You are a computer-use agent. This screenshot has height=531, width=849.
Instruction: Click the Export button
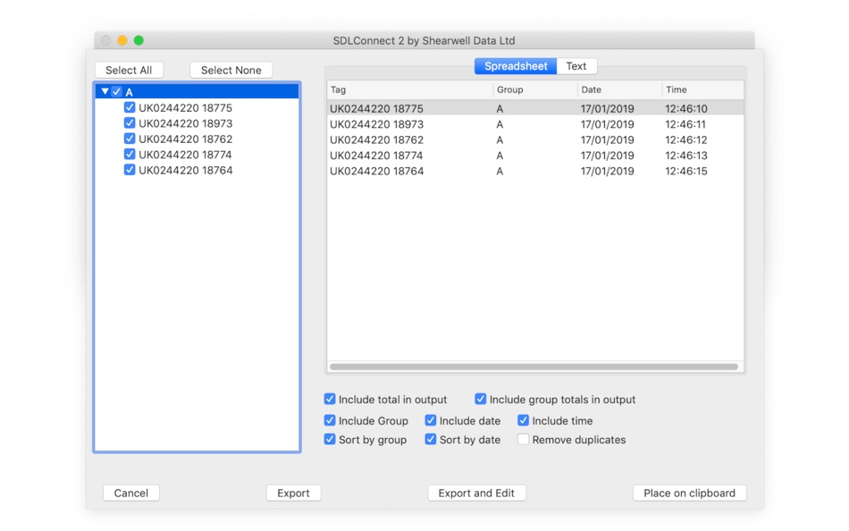(293, 493)
